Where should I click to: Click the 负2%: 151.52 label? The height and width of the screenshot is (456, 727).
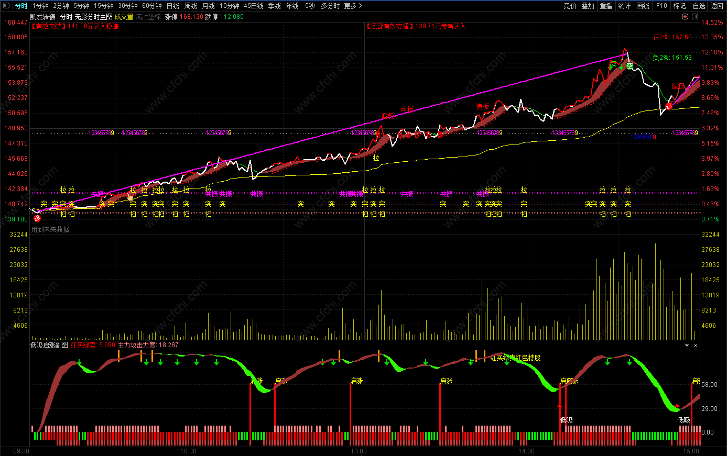(672, 58)
